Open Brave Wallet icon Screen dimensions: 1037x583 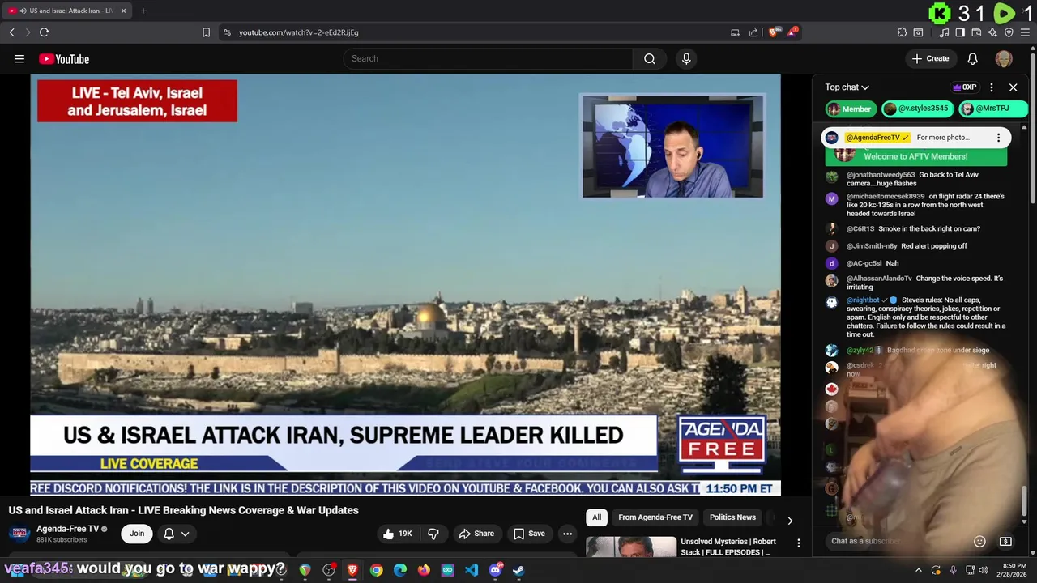point(976,32)
